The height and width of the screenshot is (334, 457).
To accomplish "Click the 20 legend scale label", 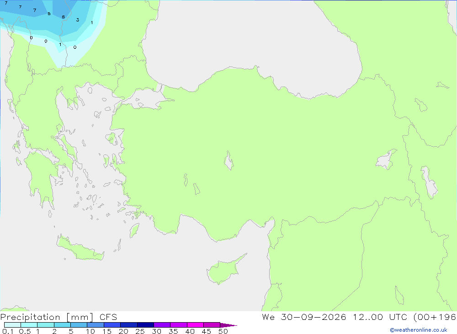I will coord(123,331).
